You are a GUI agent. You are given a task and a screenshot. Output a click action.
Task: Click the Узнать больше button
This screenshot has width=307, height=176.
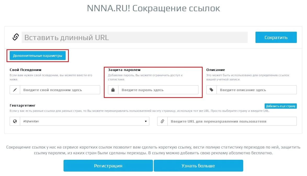198,166
